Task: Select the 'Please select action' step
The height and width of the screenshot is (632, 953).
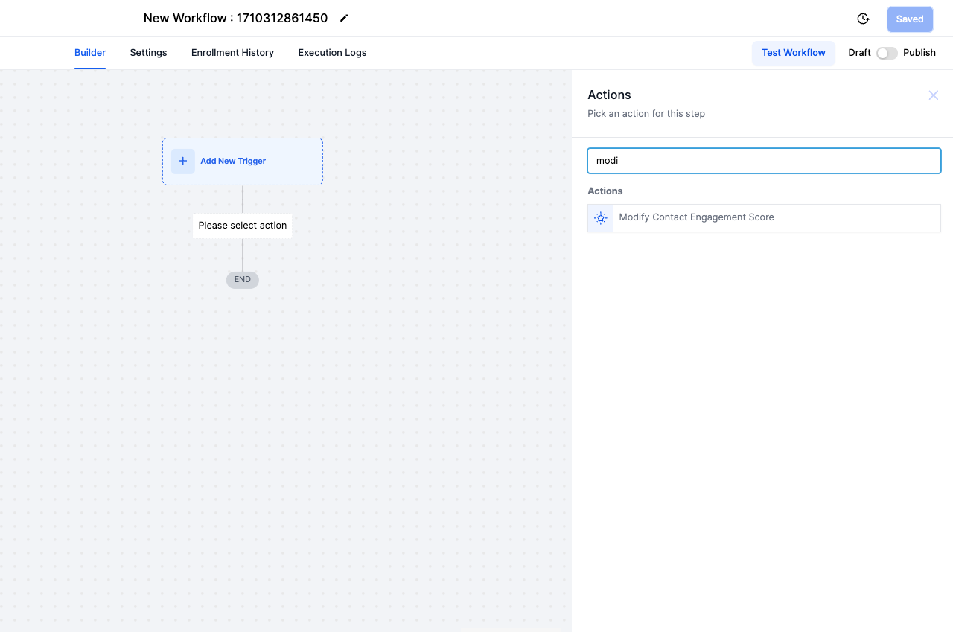Action: point(243,226)
